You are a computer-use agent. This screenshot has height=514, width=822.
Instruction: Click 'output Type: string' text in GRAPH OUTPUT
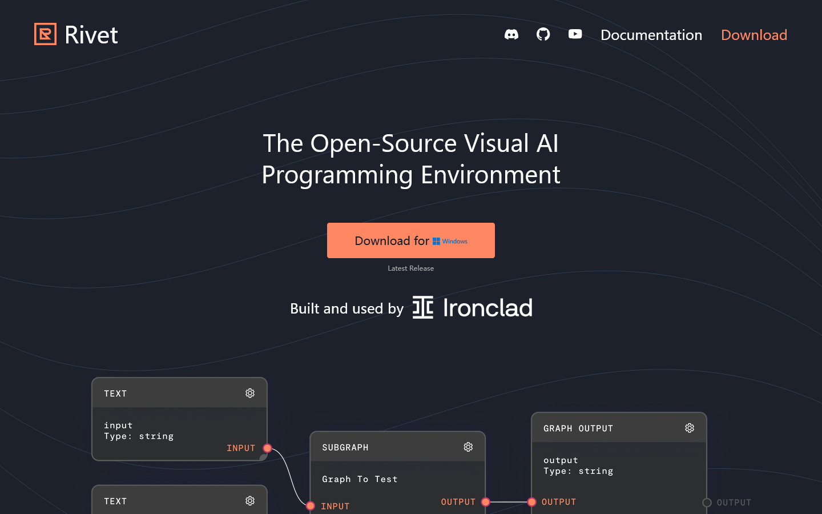click(578, 465)
